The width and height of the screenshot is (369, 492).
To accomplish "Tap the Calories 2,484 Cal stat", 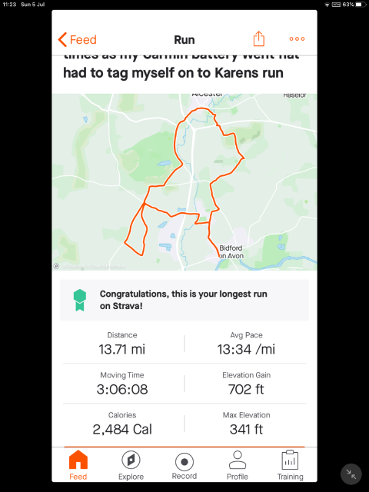I will click(122, 424).
